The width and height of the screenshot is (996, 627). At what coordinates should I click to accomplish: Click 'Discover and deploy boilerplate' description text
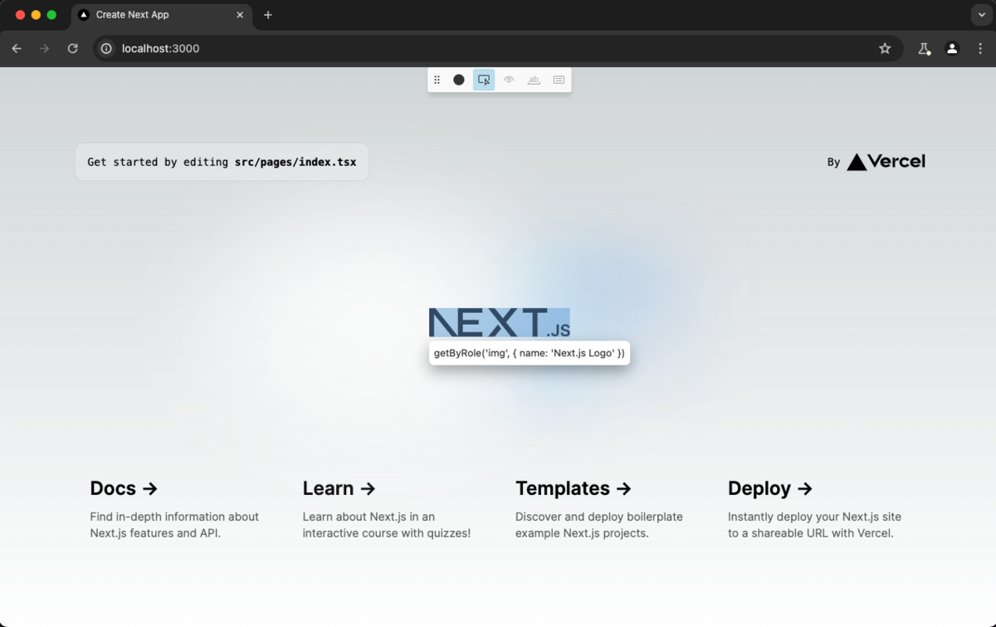click(599, 517)
